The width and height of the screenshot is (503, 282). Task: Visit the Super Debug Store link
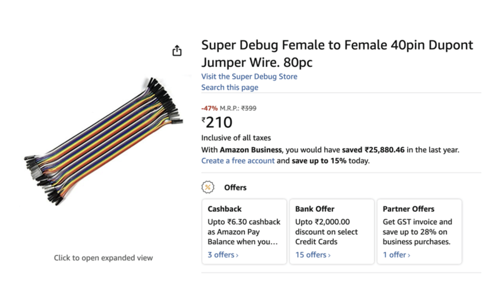[x=249, y=76]
